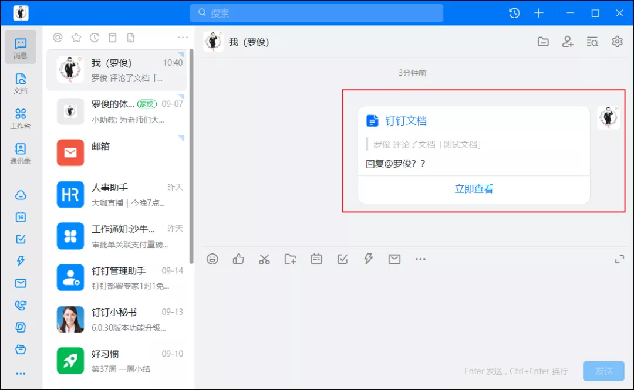
Task: Select the 罗俊的体... 家校 conversation
Action: pyautogui.click(x=117, y=111)
